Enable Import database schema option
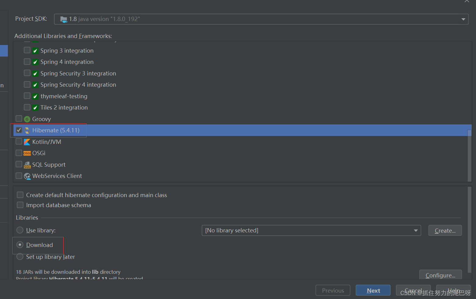This screenshot has height=299, width=476. pyautogui.click(x=20, y=205)
